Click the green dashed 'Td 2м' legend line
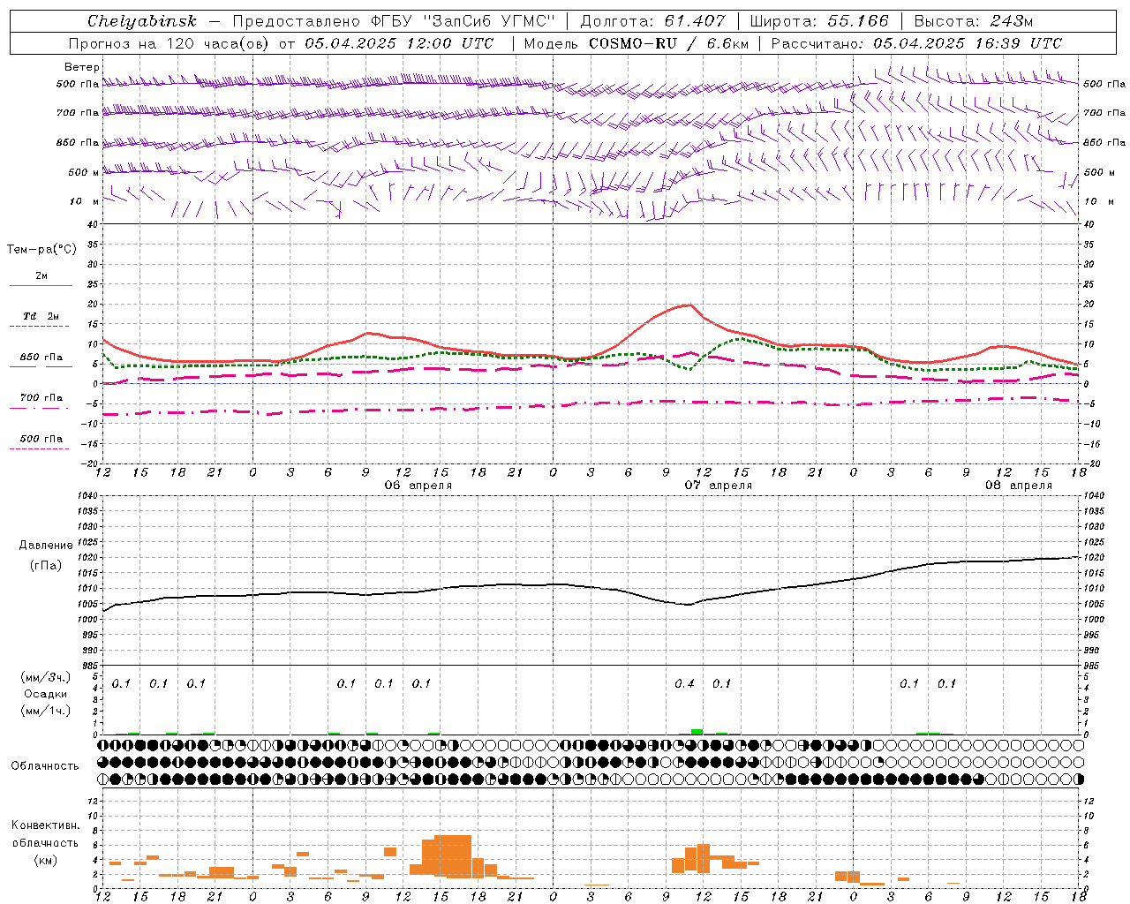Screen dimensions: 1130x904 (x=40, y=327)
